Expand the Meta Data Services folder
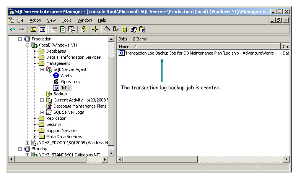This screenshot has width=301, height=177. (x=34, y=137)
